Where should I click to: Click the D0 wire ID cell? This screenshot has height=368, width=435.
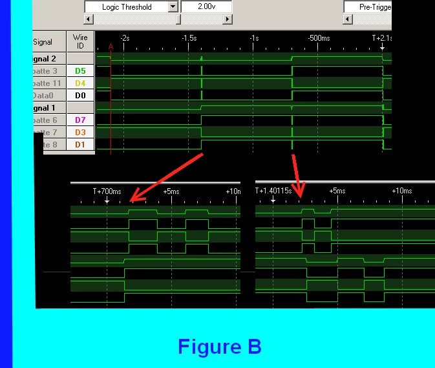(80, 96)
